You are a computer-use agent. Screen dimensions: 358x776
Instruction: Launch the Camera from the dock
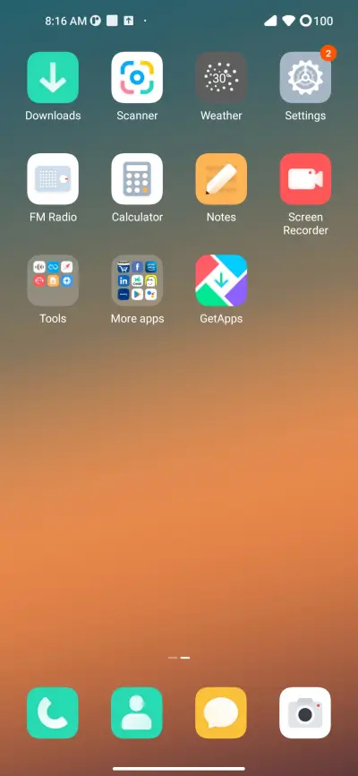(305, 712)
